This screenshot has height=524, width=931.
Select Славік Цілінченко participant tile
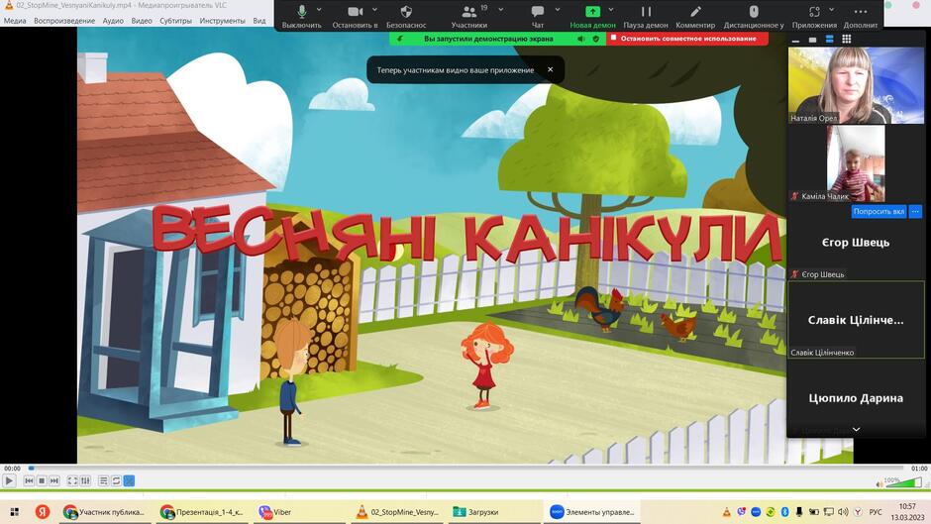(x=856, y=320)
